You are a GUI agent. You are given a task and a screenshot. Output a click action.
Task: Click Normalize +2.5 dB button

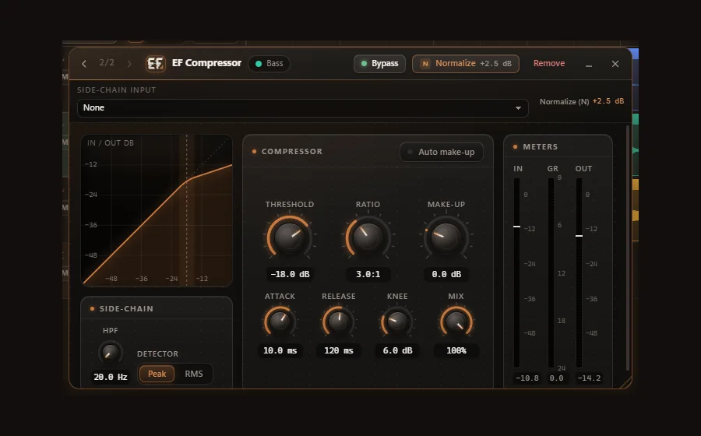tap(466, 63)
